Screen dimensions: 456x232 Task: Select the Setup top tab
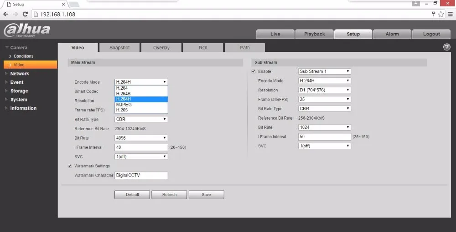[353, 34]
